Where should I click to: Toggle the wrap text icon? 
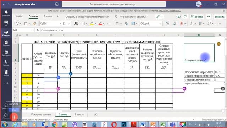tap(126, 23)
